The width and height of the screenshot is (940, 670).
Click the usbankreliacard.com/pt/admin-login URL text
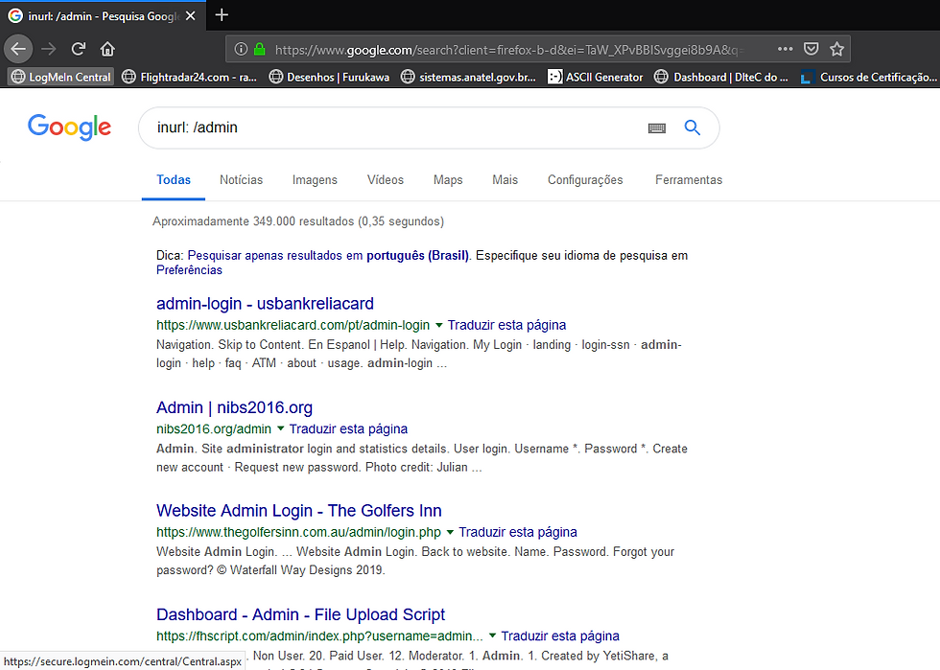(294, 325)
